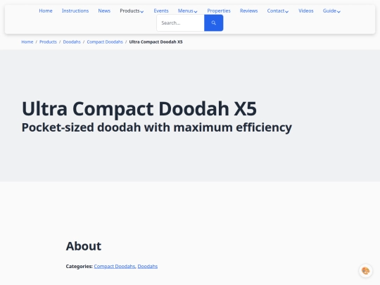Go to Home in navigation bar
This screenshot has width=380, height=285.
click(46, 11)
